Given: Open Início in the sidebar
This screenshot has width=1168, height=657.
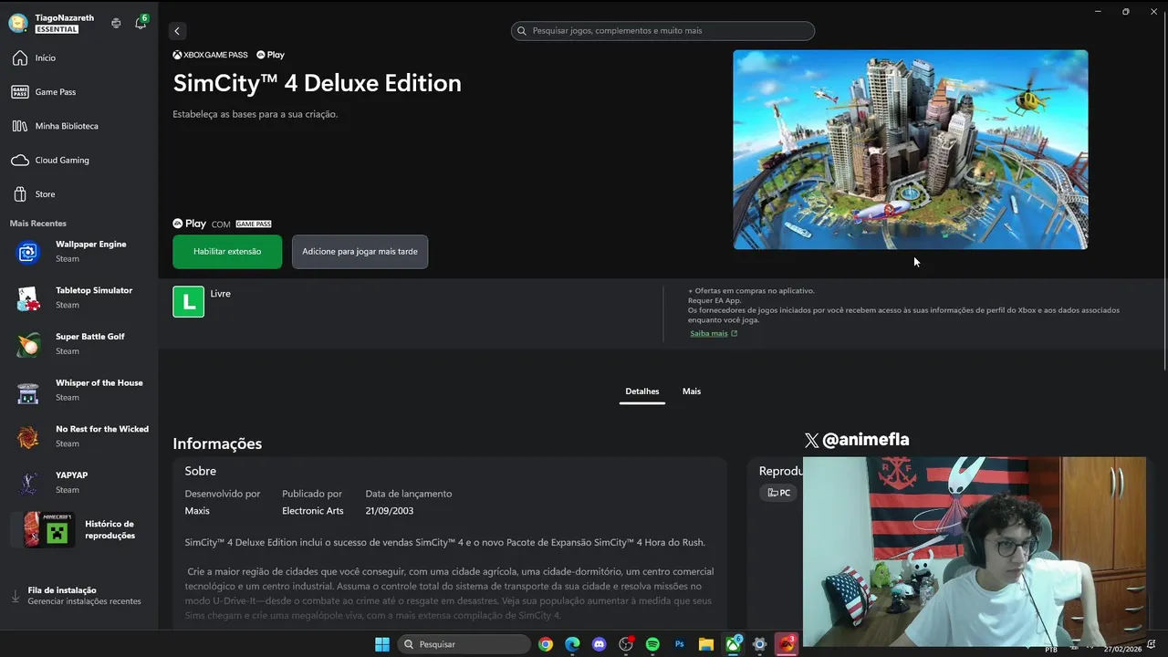Looking at the screenshot, I should point(78,57).
